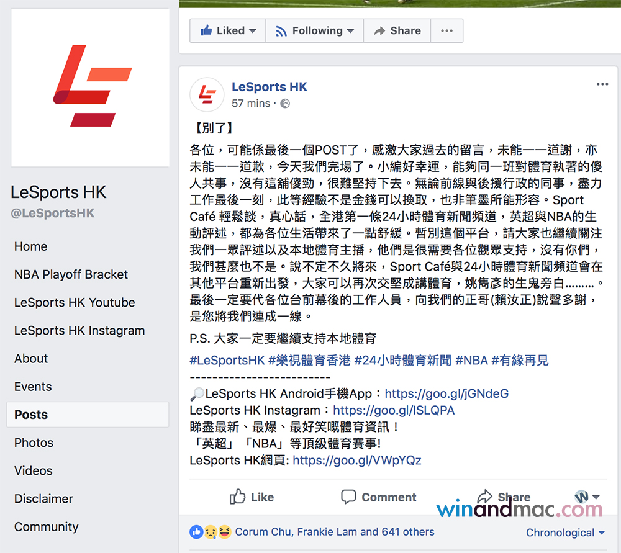Open the comment-as identity selector dropdown
This screenshot has width=621, height=553.
pos(587,497)
